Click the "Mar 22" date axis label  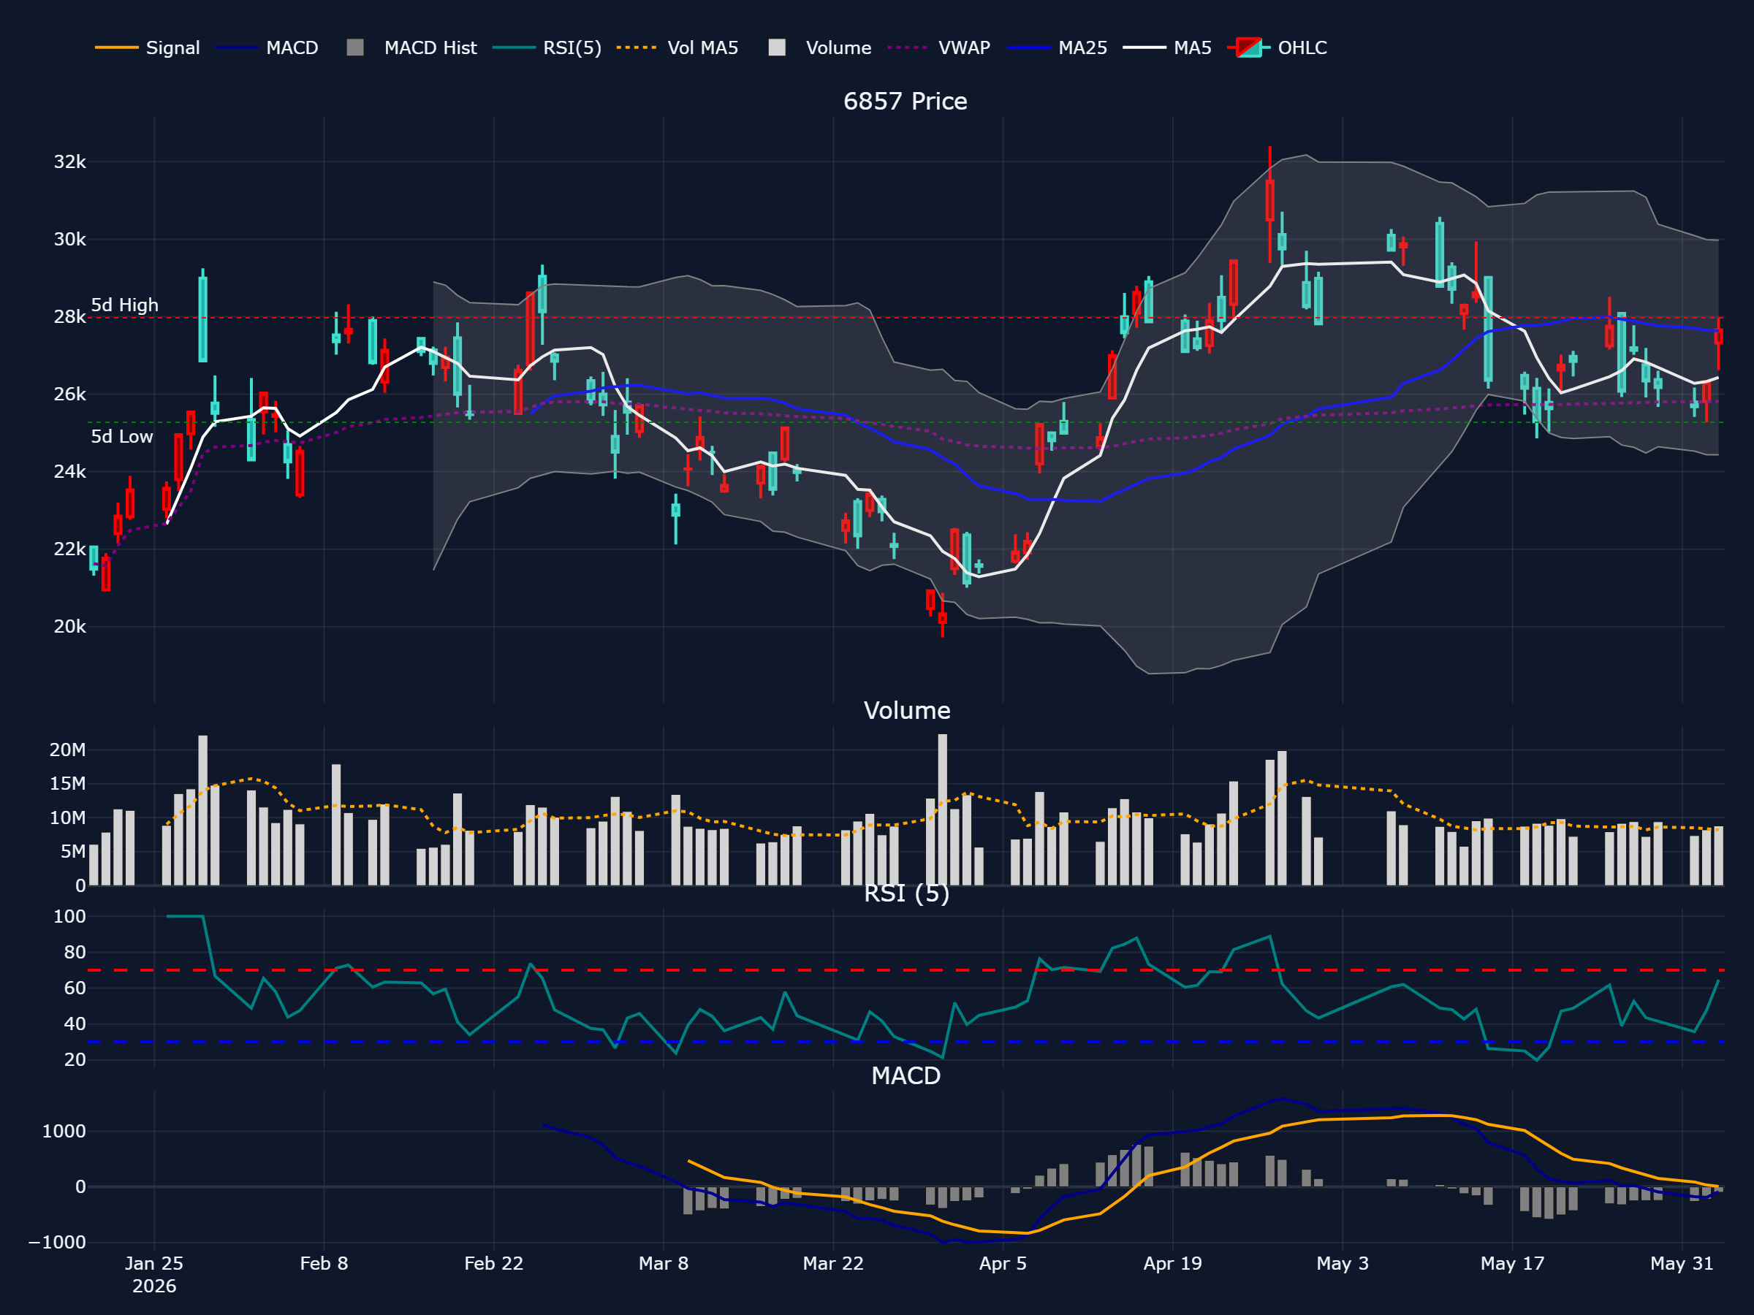[x=833, y=1263]
